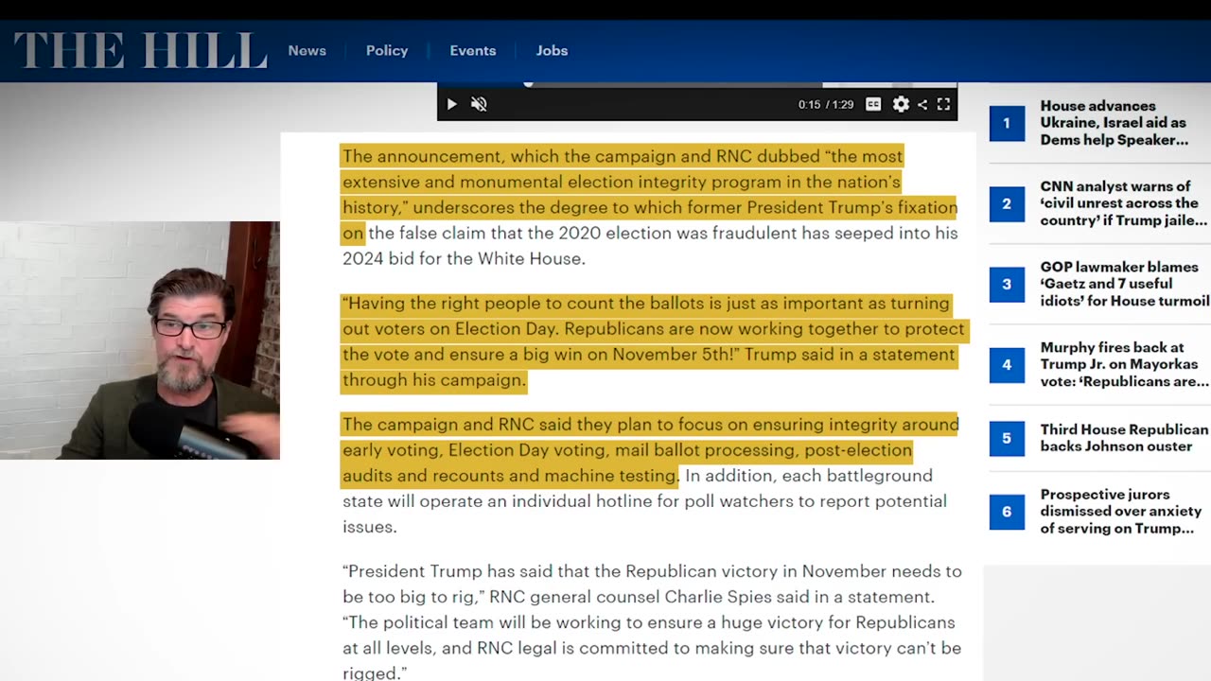The width and height of the screenshot is (1211, 681).
Task: Click the video share icon
Action: click(922, 104)
